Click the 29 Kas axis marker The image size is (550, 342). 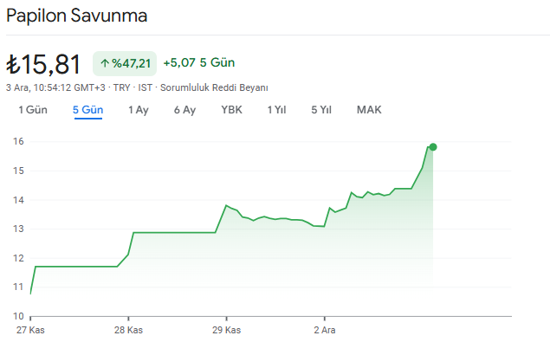tap(226, 330)
